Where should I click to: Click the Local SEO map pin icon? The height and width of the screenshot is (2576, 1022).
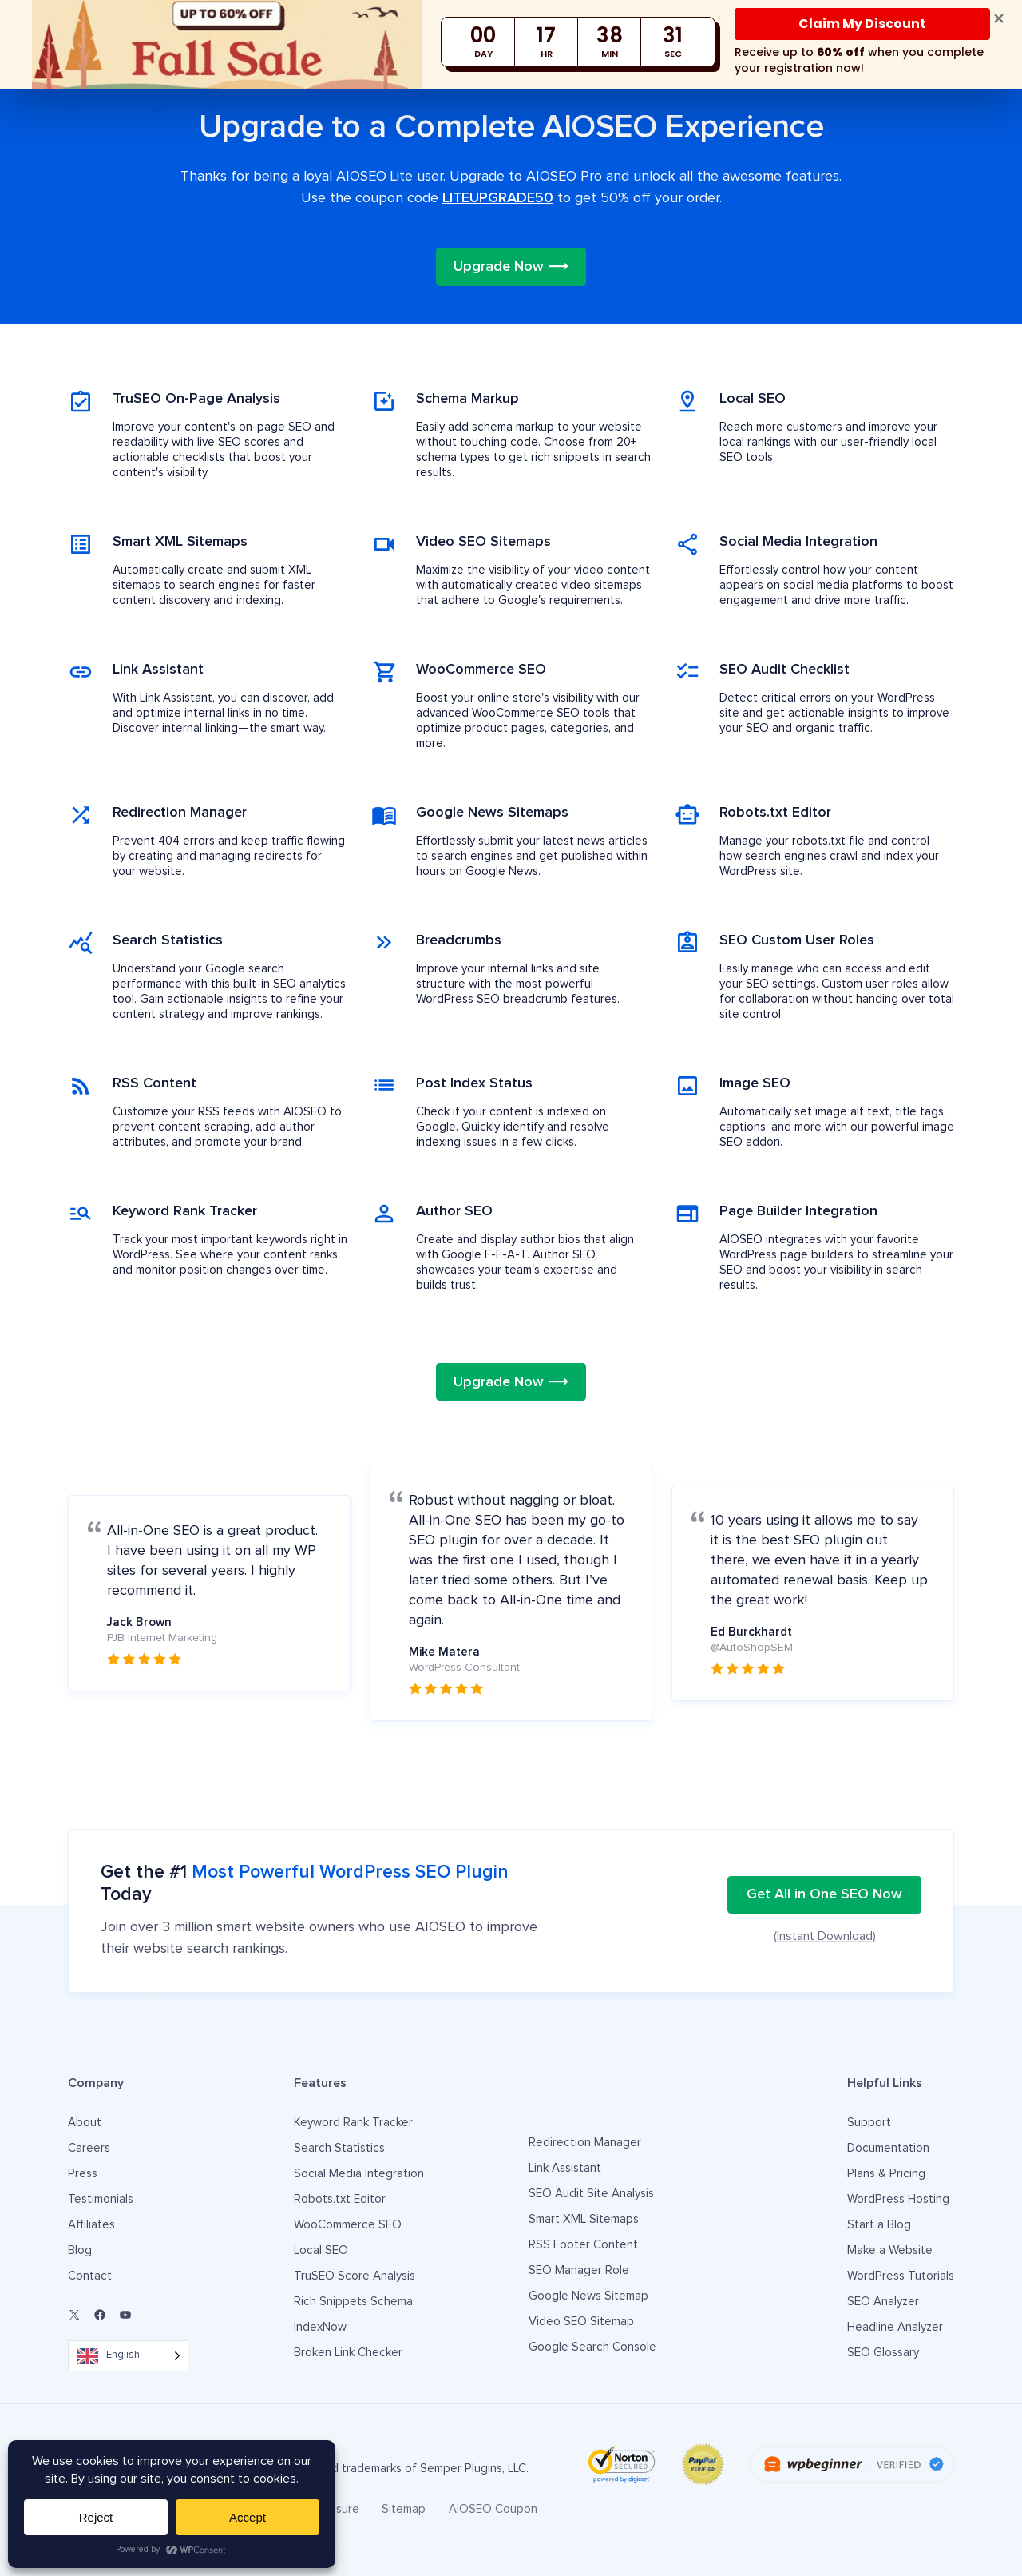pyautogui.click(x=687, y=400)
